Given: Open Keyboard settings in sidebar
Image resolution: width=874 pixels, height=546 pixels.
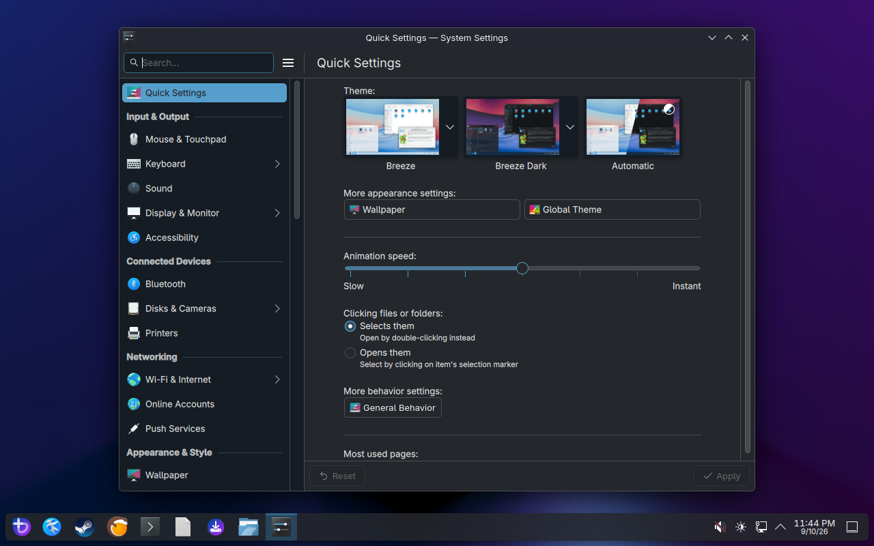Looking at the screenshot, I should point(204,164).
